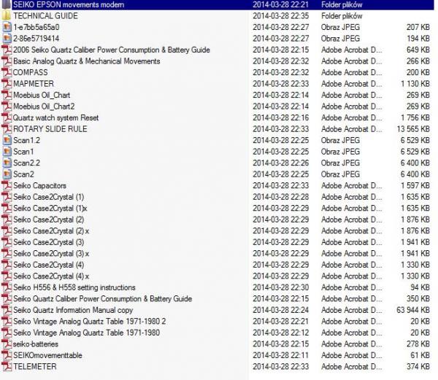Click the 278 KB size of seiko-batteries

point(418,344)
